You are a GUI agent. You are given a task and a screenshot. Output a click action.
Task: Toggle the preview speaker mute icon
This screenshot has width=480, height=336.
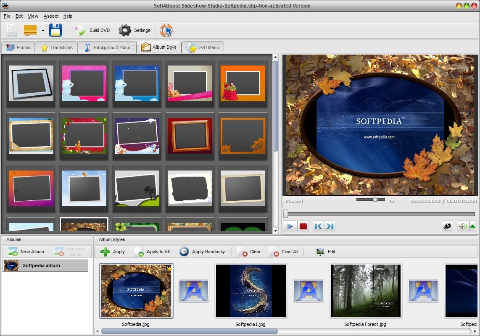(462, 226)
